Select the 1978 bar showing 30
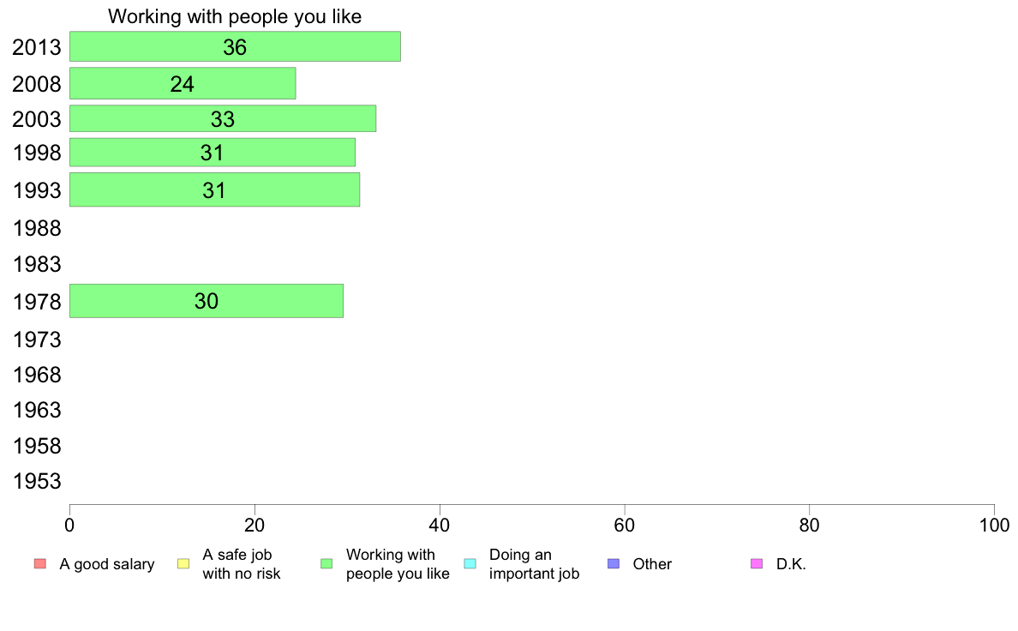The height and width of the screenshot is (631, 1018). (x=207, y=301)
